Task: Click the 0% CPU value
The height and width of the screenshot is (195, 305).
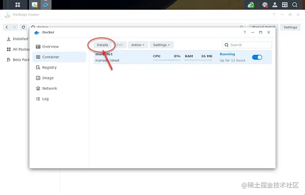Action: (x=177, y=56)
